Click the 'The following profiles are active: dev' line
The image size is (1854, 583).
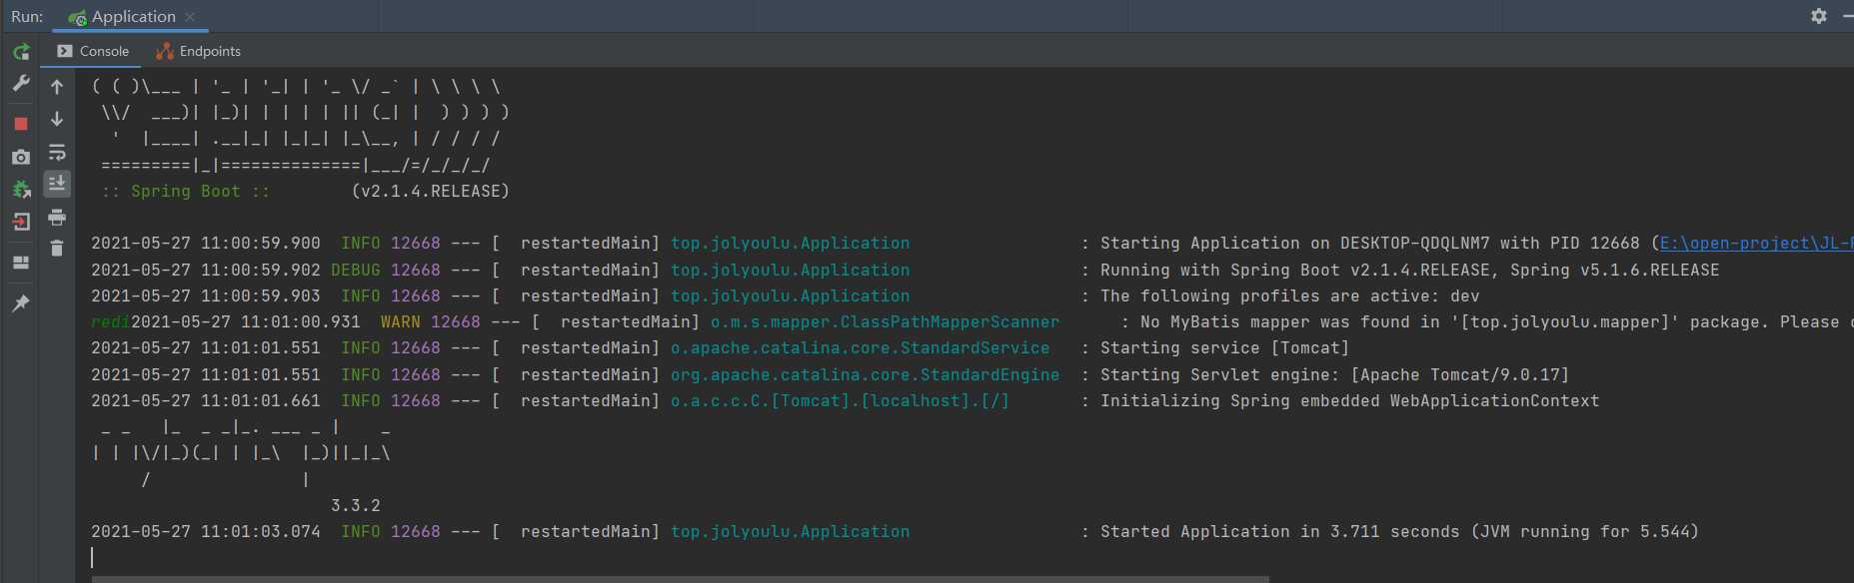(x=1290, y=296)
